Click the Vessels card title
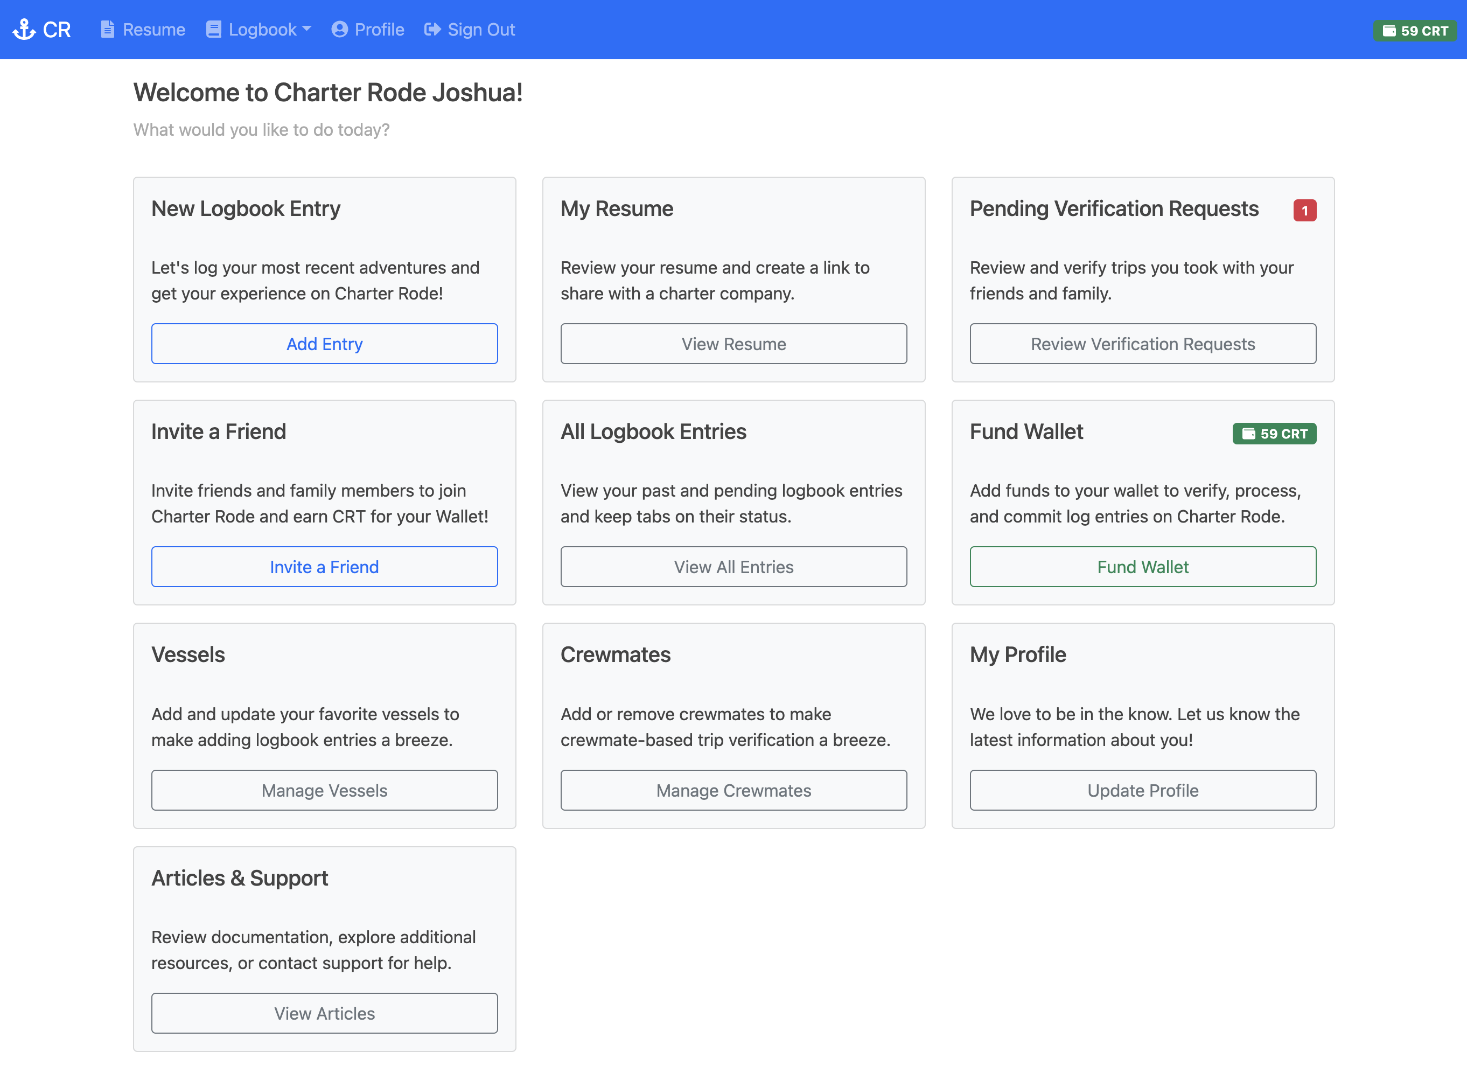Image resolution: width=1467 pixels, height=1066 pixels. coord(188,654)
